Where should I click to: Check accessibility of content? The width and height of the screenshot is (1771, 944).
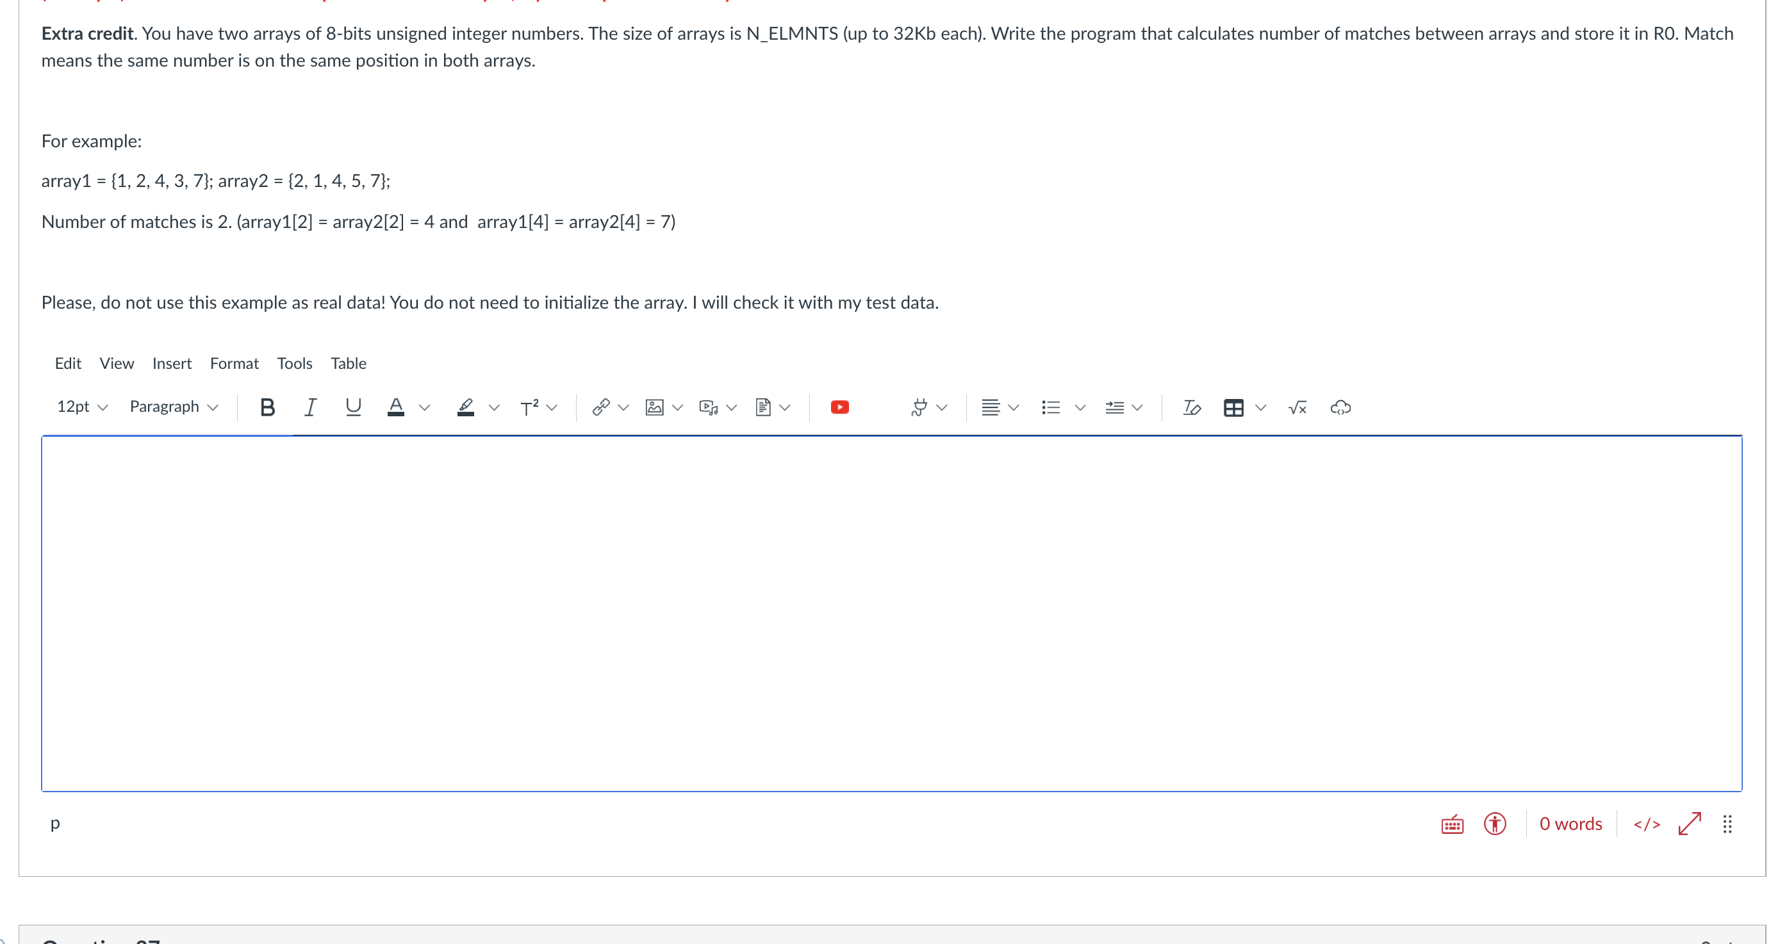tap(1494, 824)
